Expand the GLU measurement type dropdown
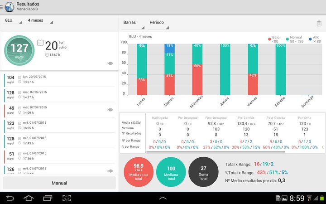 tap(13, 21)
